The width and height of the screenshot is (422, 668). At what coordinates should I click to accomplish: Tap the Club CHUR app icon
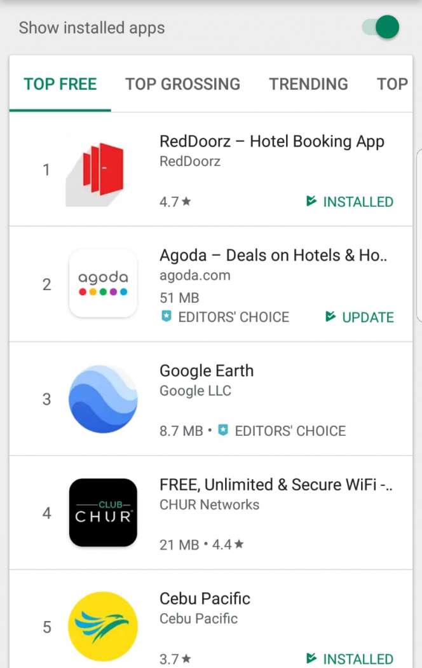click(x=103, y=513)
